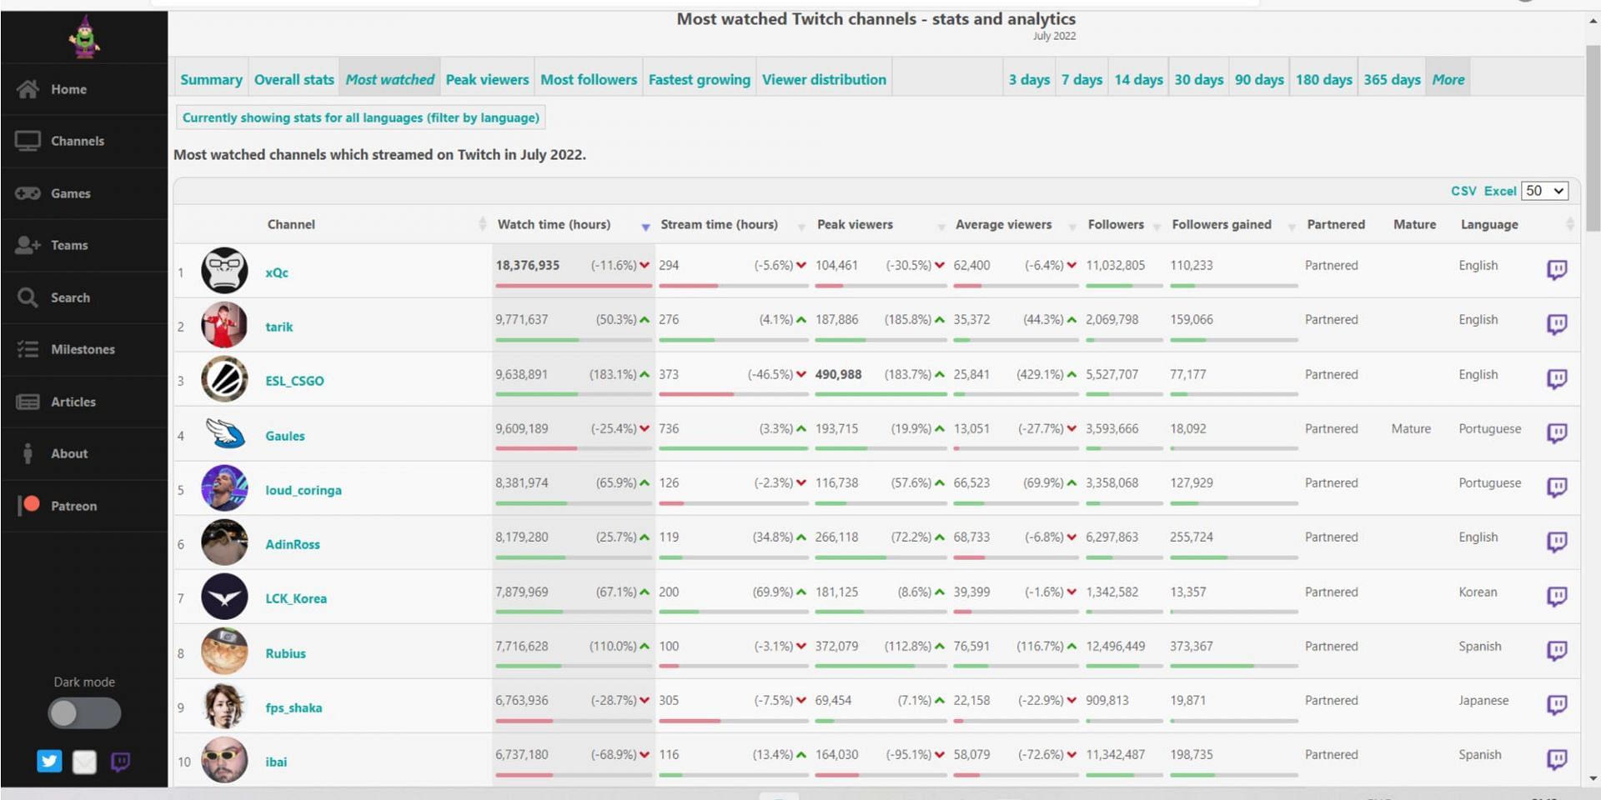The image size is (1601, 800).
Task: Open the More time periods tab
Action: (1448, 79)
